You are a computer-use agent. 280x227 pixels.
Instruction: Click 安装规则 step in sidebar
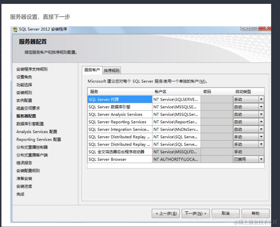tap(24, 93)
